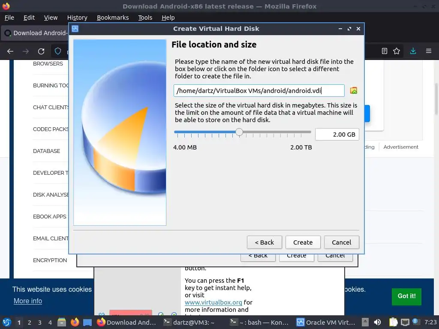The height and width of the screenshot is (329, 439).
Task: Click the VirtualBox icon in the dialog title bar
Action: (x=75, y=29)
